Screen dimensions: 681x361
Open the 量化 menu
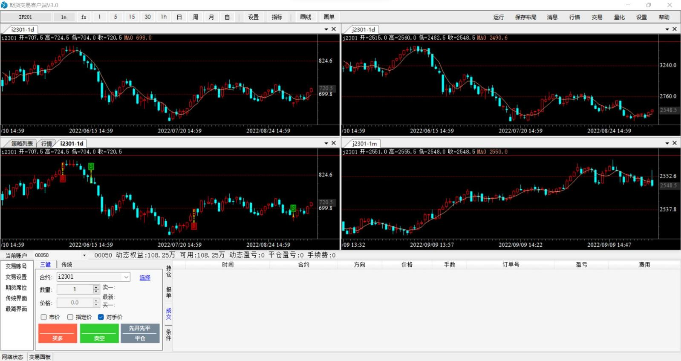click(x=619, y=17)
